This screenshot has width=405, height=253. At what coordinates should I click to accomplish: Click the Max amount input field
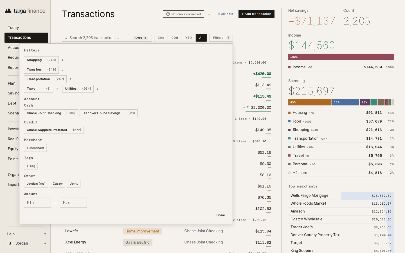pyautogui.click(x=73, y=203)
